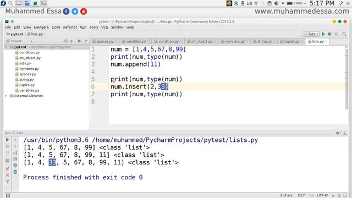Open the lists run configuration dropdown
Screen dimensions: 352x198
[311, 34]
